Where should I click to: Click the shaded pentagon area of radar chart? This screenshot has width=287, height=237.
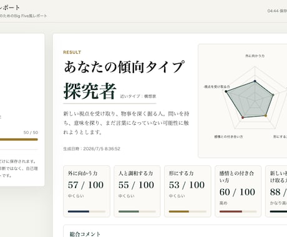[250, 100]
